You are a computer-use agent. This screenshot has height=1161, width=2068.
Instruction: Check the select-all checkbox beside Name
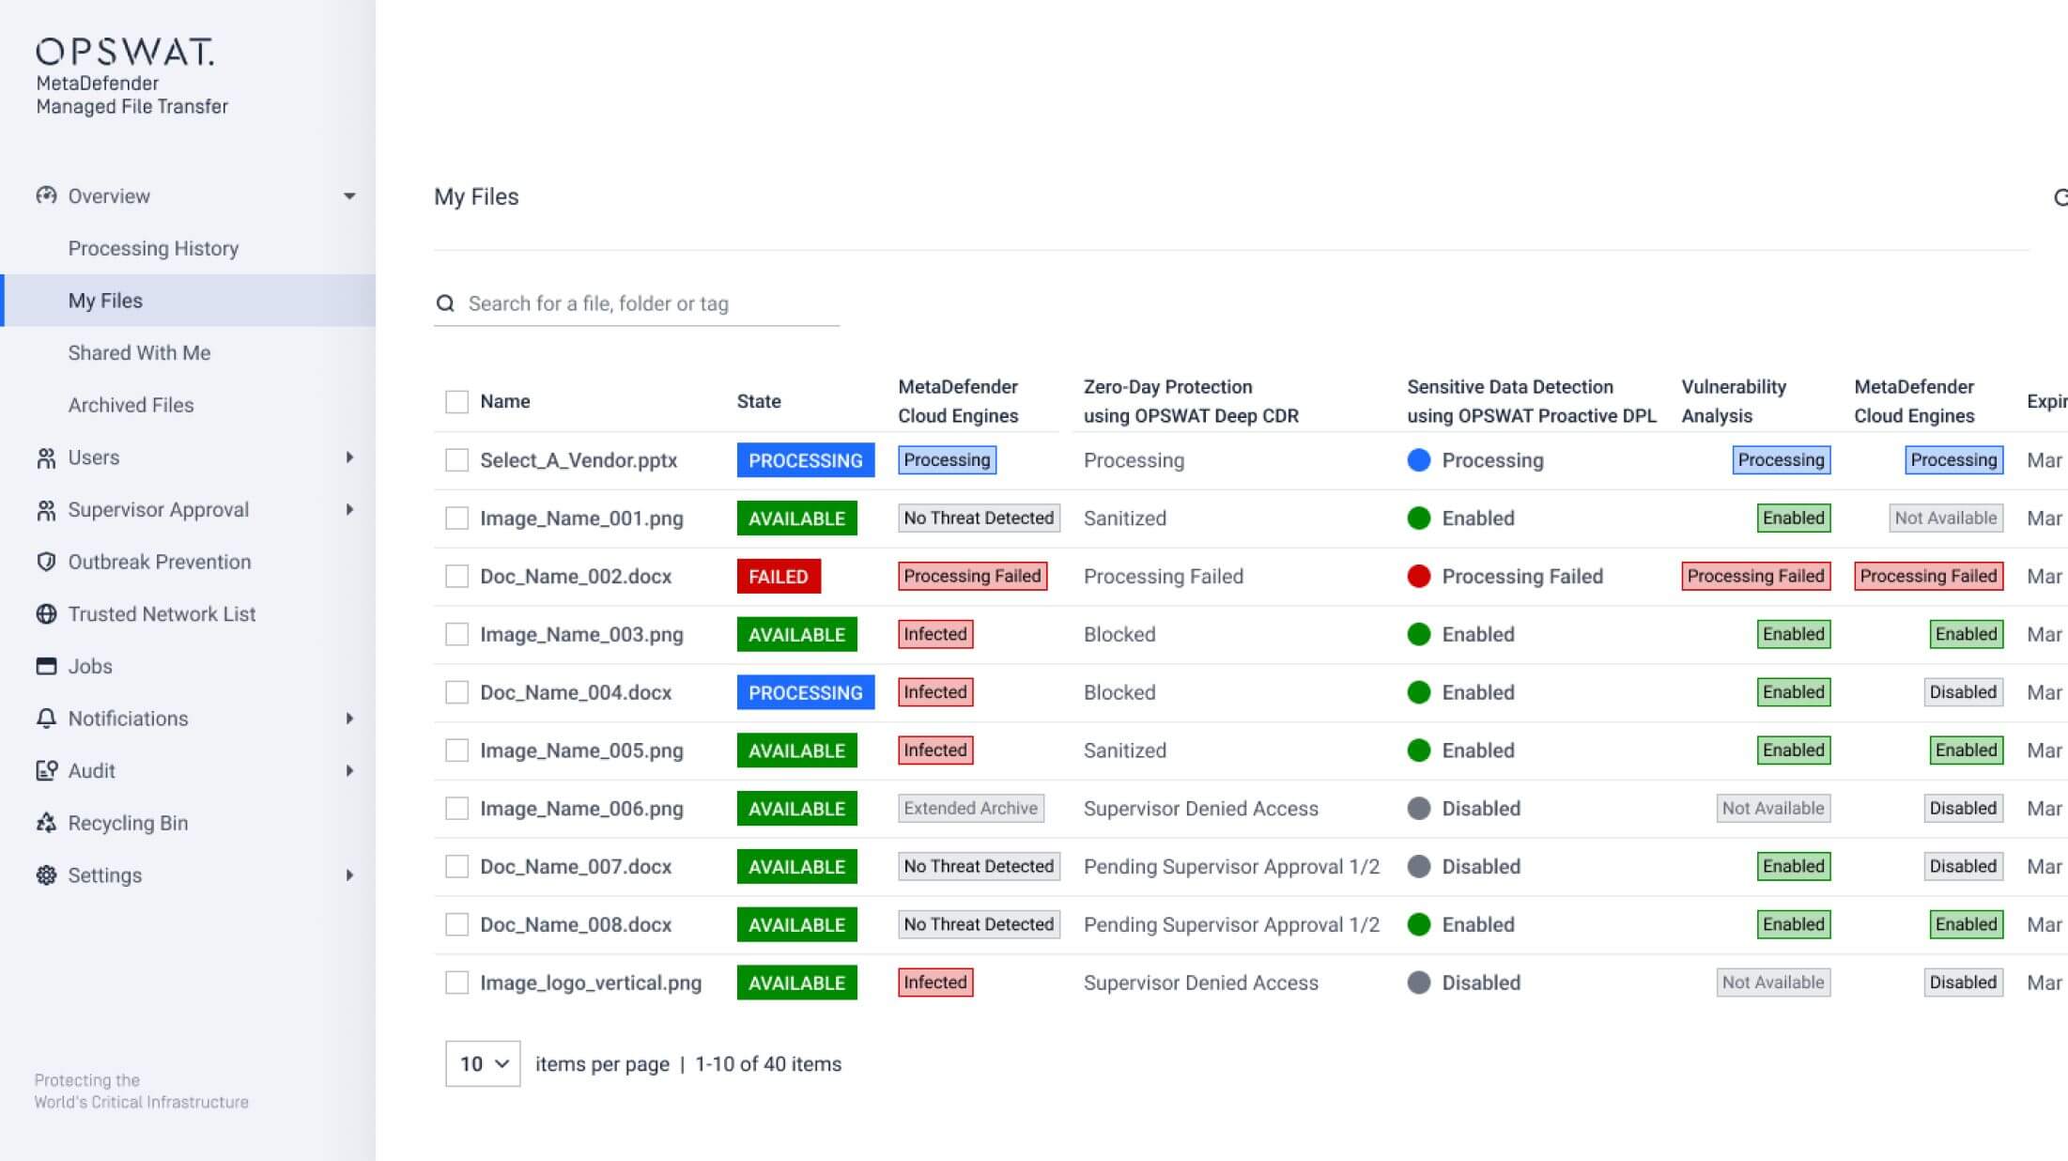(x=456, y=402)
